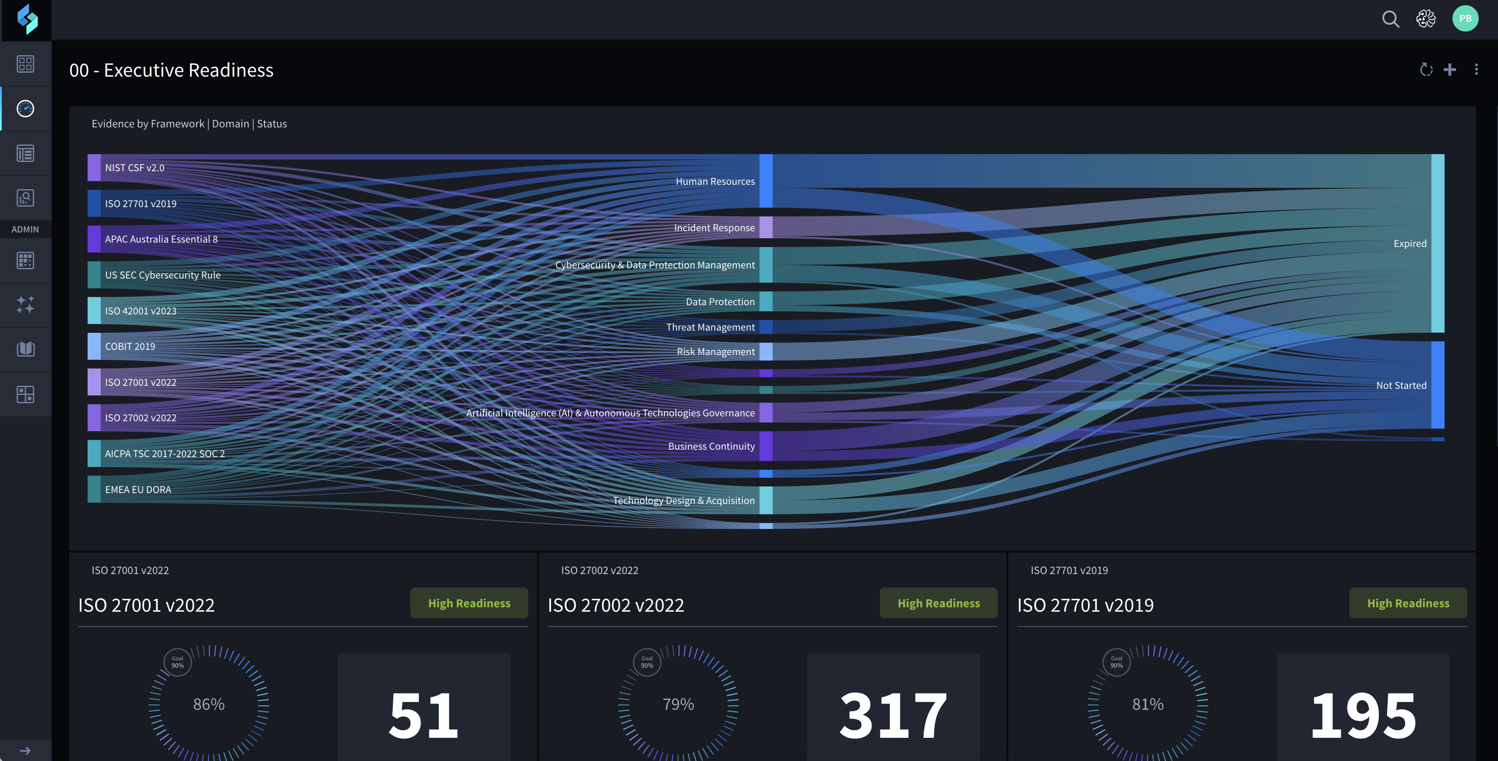
Task: Open the grid dashboard sidebar icon
Action: point(25,64)
